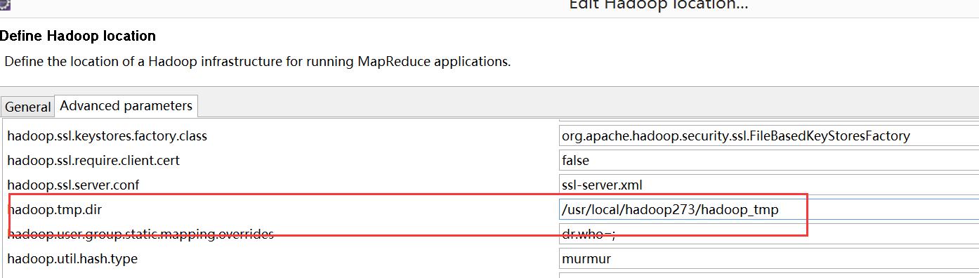The height and width of the screenshot is (278, 979).
Task: Select the hadoop.ssl.require.client.cert label
Action: click(93, 161)
